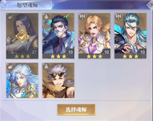Image resolution: width=153 pixels, height=121 pixels.
Task: Select the blue-haired masked man card
Action: click(x=58, y=36)
